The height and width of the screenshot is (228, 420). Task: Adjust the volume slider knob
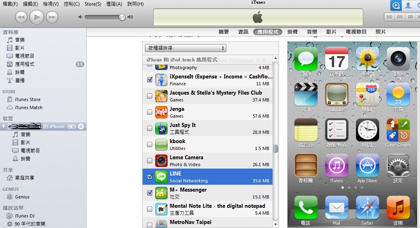pyautogui.click(x=122, y=17)
